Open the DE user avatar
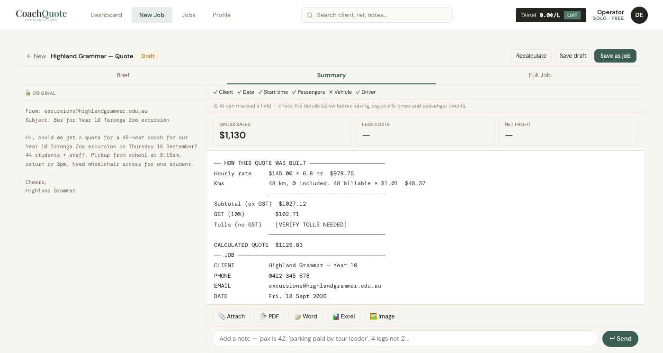Screen dimensions: 663x353 coord(639,15)
